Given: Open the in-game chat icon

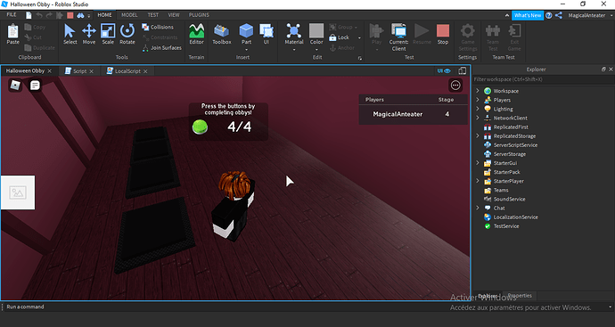Looking at the screenshot, I should [x=35, y=85].
